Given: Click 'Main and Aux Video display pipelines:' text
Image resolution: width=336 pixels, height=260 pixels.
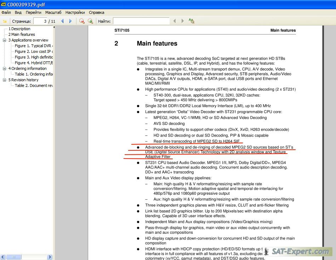Looking at the screenshot, I should tap(178, 178).
